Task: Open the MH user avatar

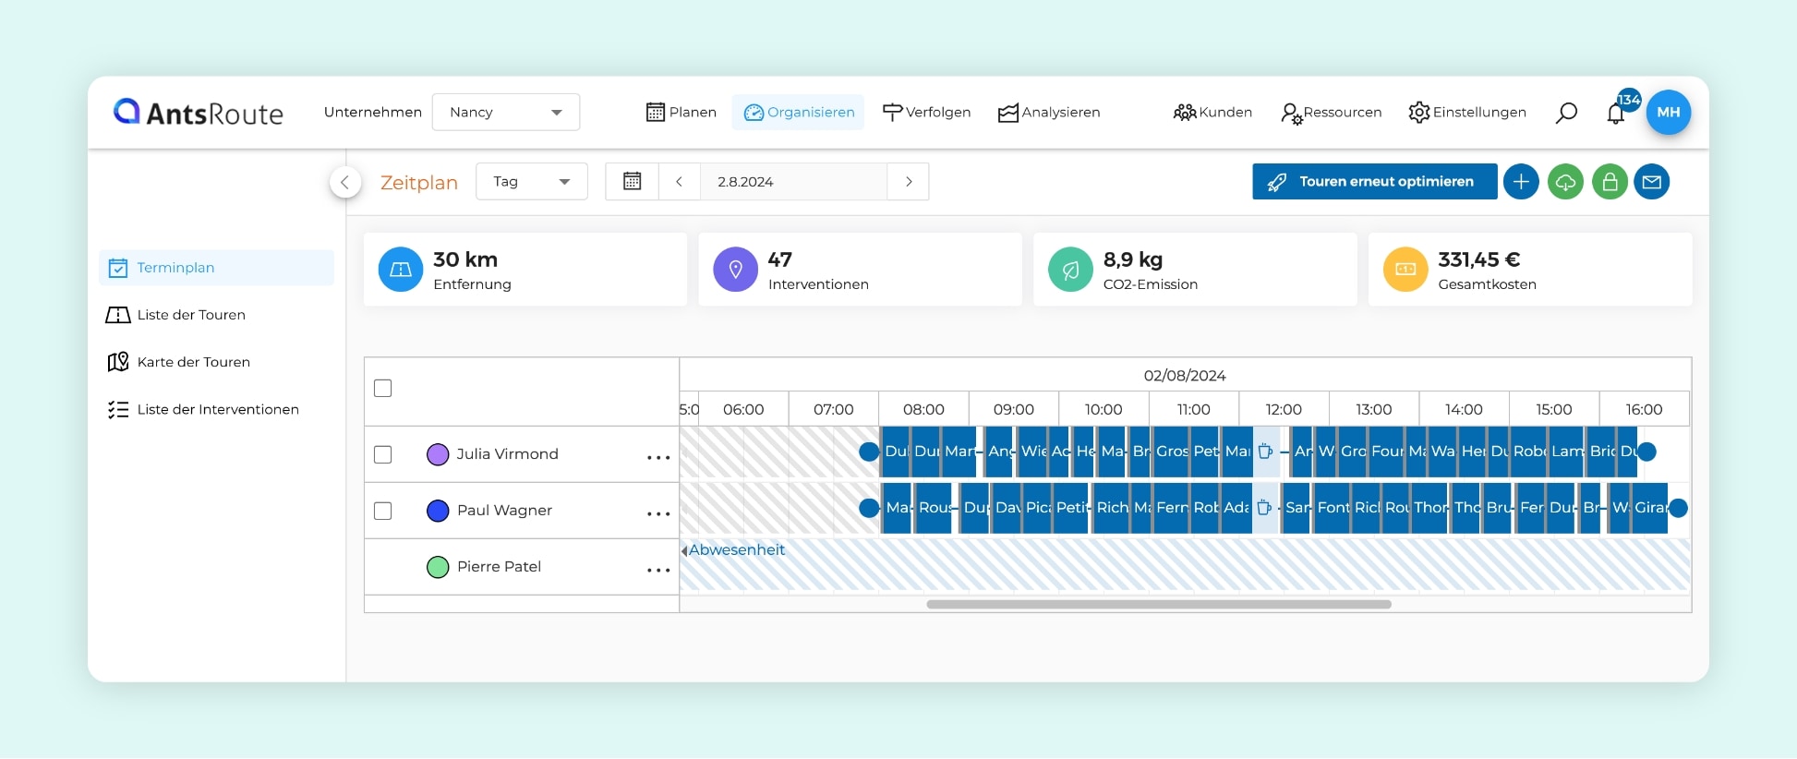Action: click(x=1668, y=113)
